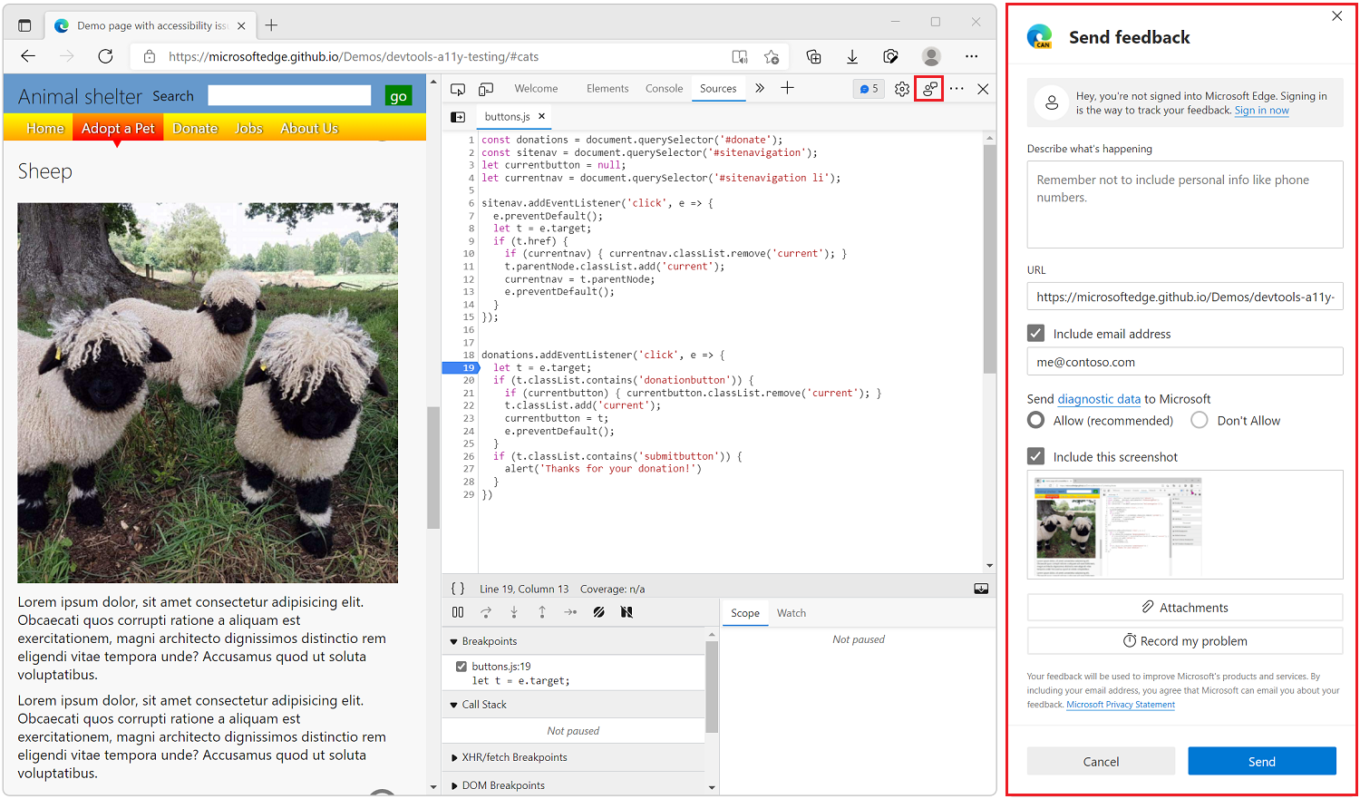
Task: Uncheck Include email address
Action: coord(1035,333)
